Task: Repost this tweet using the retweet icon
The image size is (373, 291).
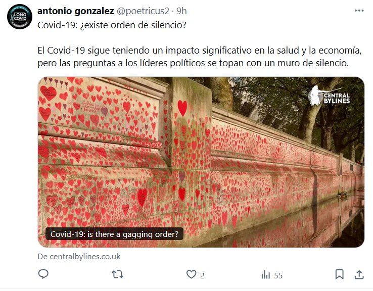Action: [x=118, y=274]
